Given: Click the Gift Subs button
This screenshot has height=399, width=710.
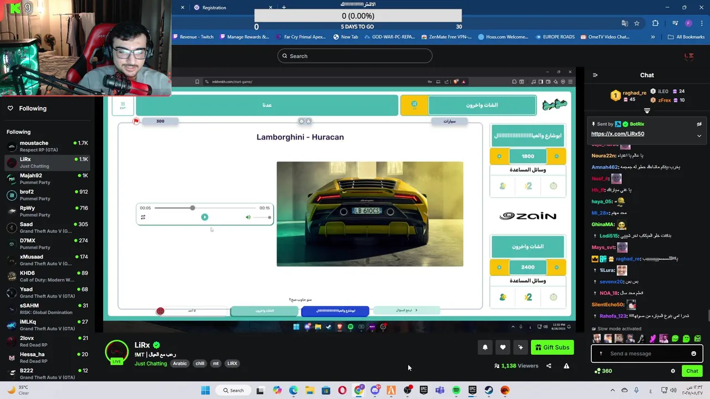Looking at the screenshot, I should click(x=552, y=347).
